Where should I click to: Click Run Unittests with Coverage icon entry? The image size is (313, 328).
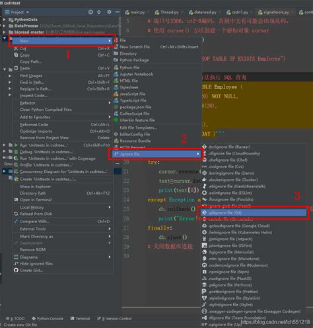pyautogui.click(x=62, y=158)
